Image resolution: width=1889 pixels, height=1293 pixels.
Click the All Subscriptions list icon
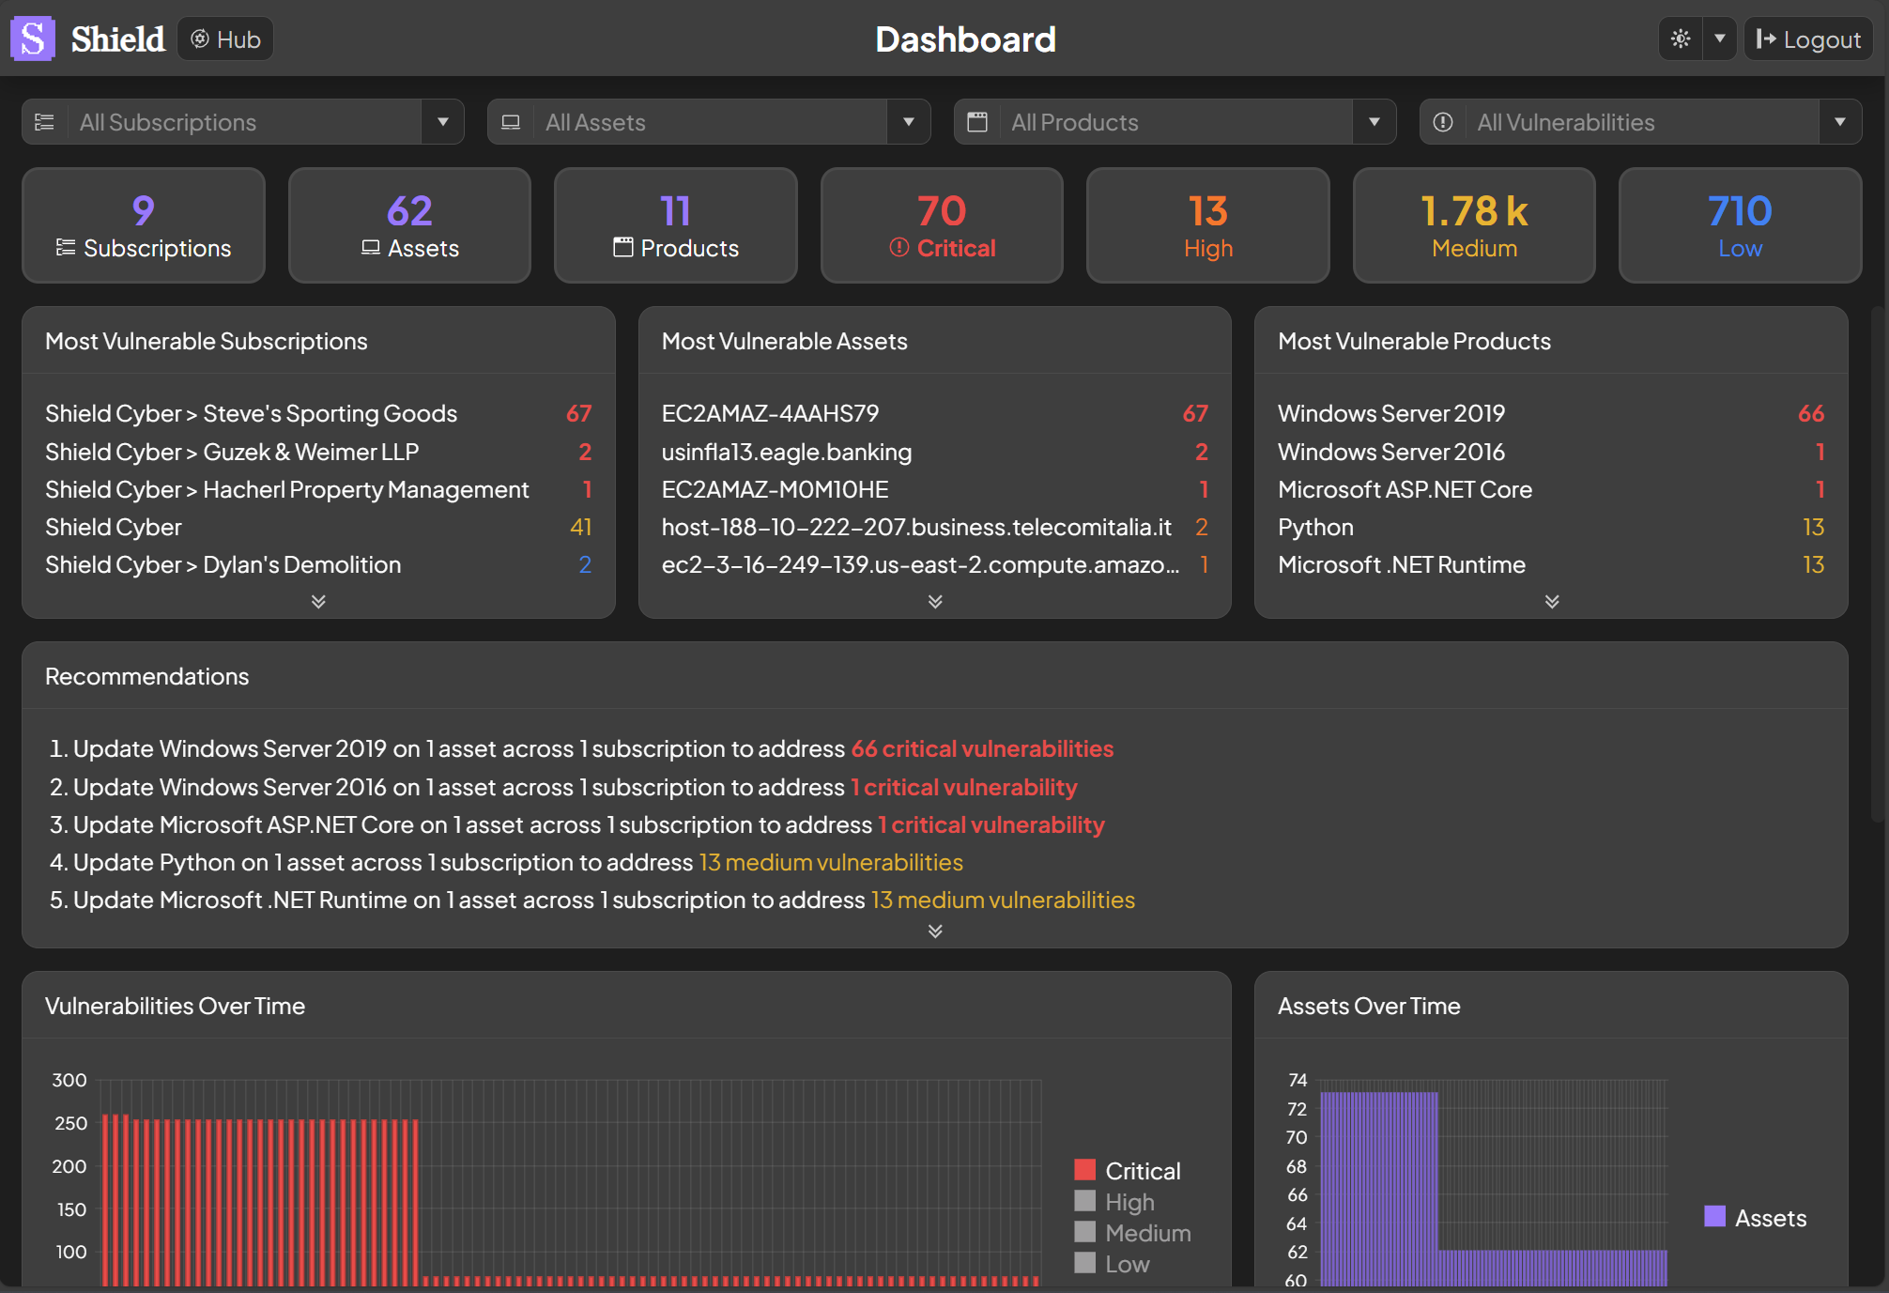(x=45, y=122)
